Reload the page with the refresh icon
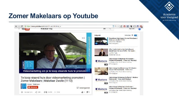 (x=22, y=26)
